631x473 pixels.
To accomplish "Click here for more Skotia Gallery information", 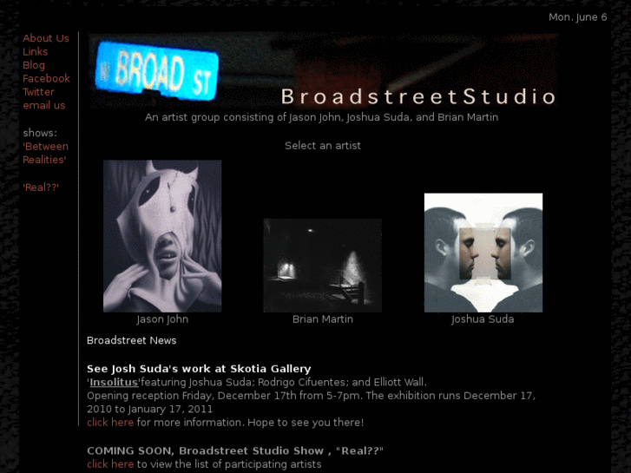I will [x=110, y=423].
